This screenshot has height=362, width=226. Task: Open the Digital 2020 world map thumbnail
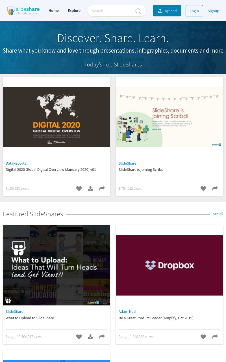pyautogui.click(x=56, y=117)
